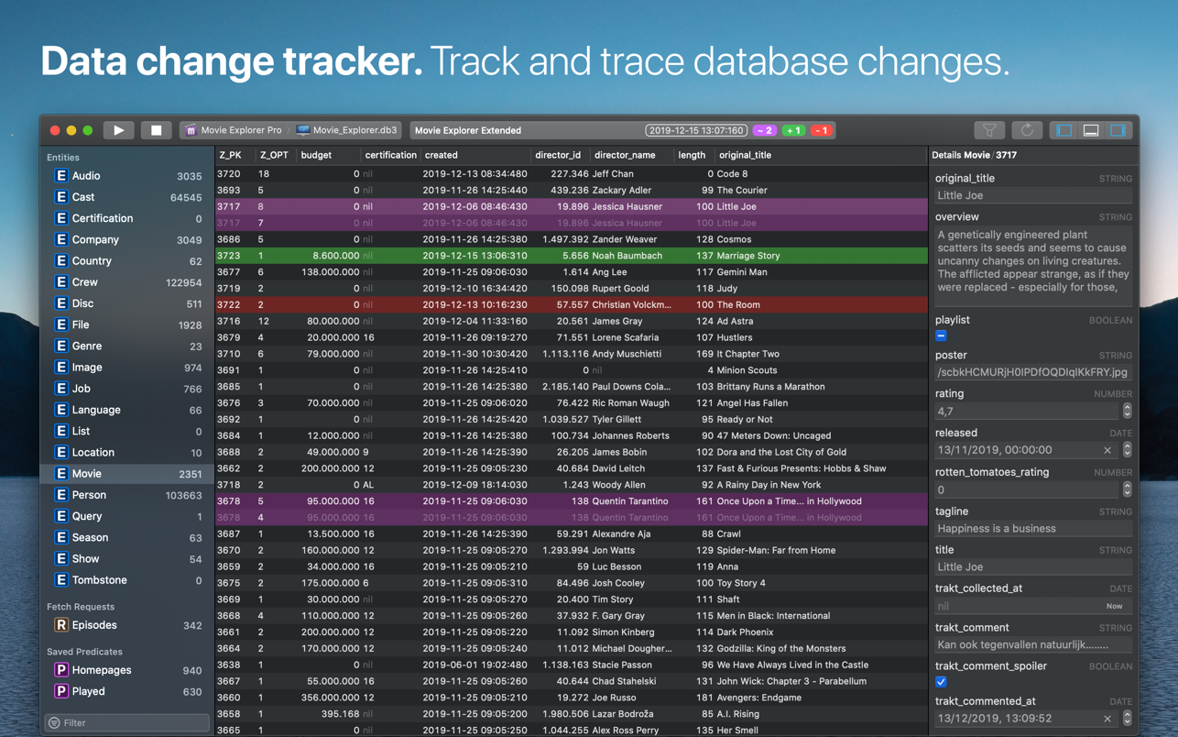Viewport: 1178px width, 737px height.
Task: Click the released date stepper
Action: (x=1127, y=450)
